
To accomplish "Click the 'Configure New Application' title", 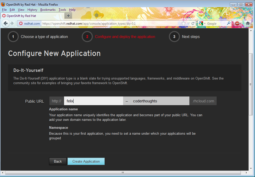I will coord(54,53).
